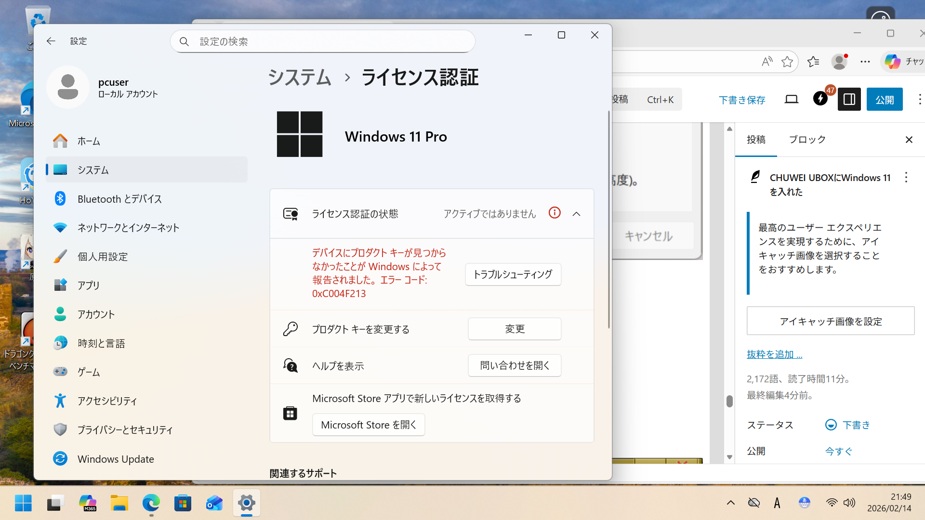
Task: Open post actions three-dot menu
Action: coord(906,178)
